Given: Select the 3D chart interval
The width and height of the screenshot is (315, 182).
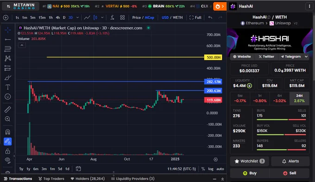Looking at the screenshot, I should (x=70, y=18).
